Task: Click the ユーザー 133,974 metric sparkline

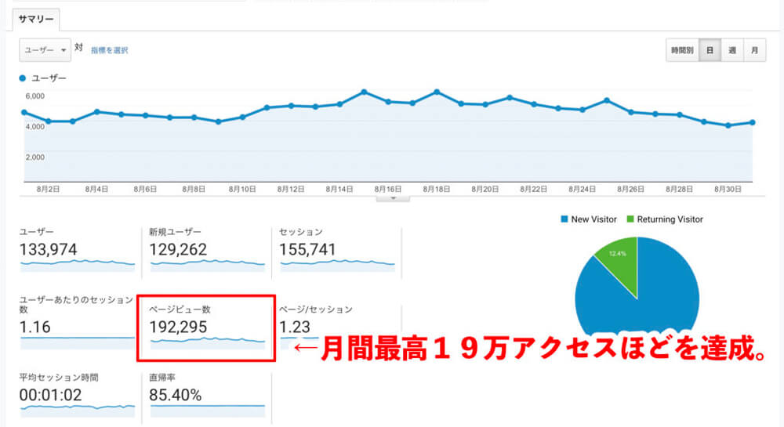Action: 77,264
